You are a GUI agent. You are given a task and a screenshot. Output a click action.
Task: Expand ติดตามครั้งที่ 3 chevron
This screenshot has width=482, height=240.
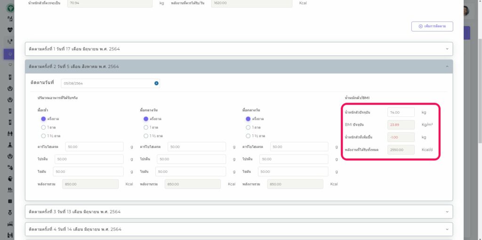click(447, 211)
